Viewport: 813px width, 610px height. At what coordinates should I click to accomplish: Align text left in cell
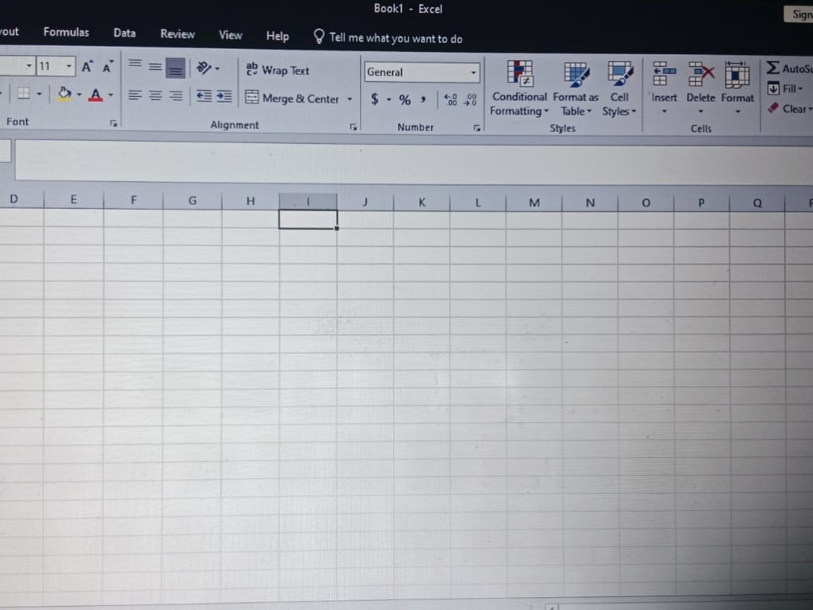pos(135,95)
